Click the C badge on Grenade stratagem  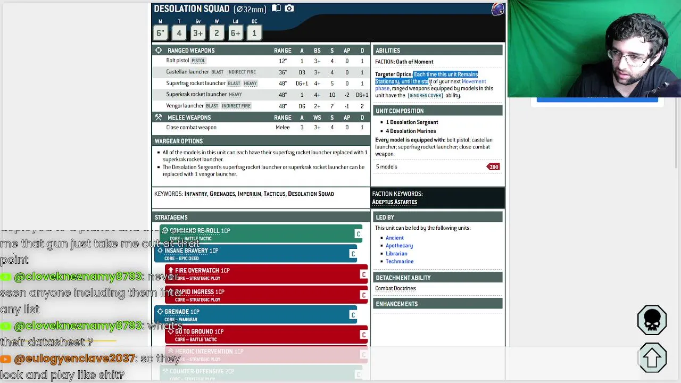click(353, 315)
